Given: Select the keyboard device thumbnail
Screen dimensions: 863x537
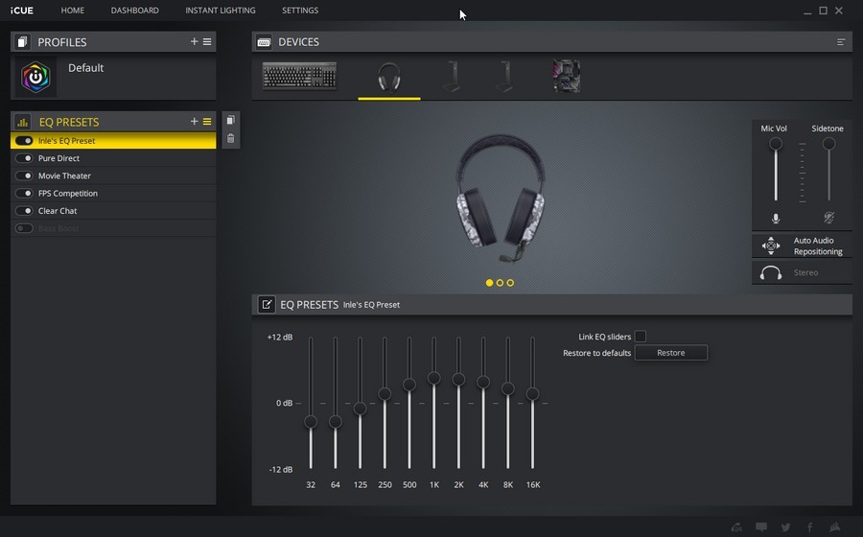Looking at the screenshot, I should [x=299, y=76].
